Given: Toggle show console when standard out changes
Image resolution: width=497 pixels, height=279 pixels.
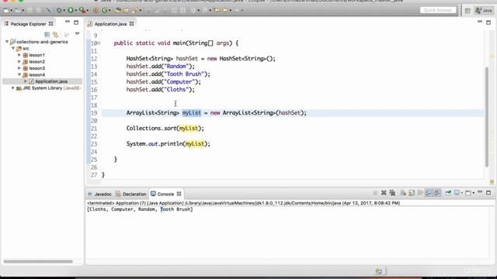Looking at the screenshot, I should (429, 193).
